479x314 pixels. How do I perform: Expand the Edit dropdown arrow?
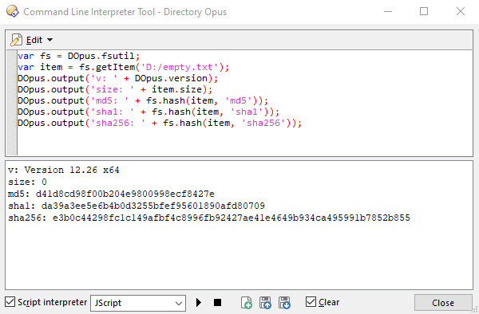tap(49, 40)
